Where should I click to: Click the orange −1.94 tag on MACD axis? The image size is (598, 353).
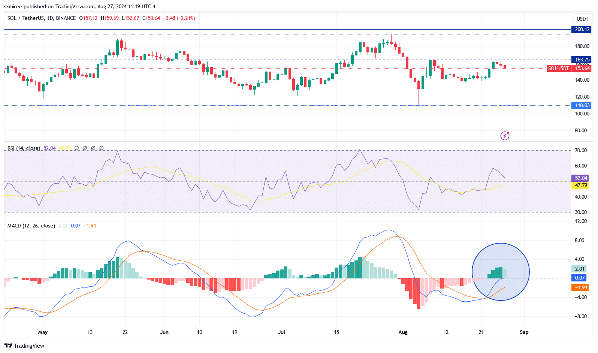click(x=580, y=287)
